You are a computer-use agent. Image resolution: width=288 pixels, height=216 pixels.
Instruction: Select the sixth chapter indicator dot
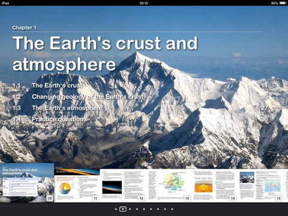[151, 209]
